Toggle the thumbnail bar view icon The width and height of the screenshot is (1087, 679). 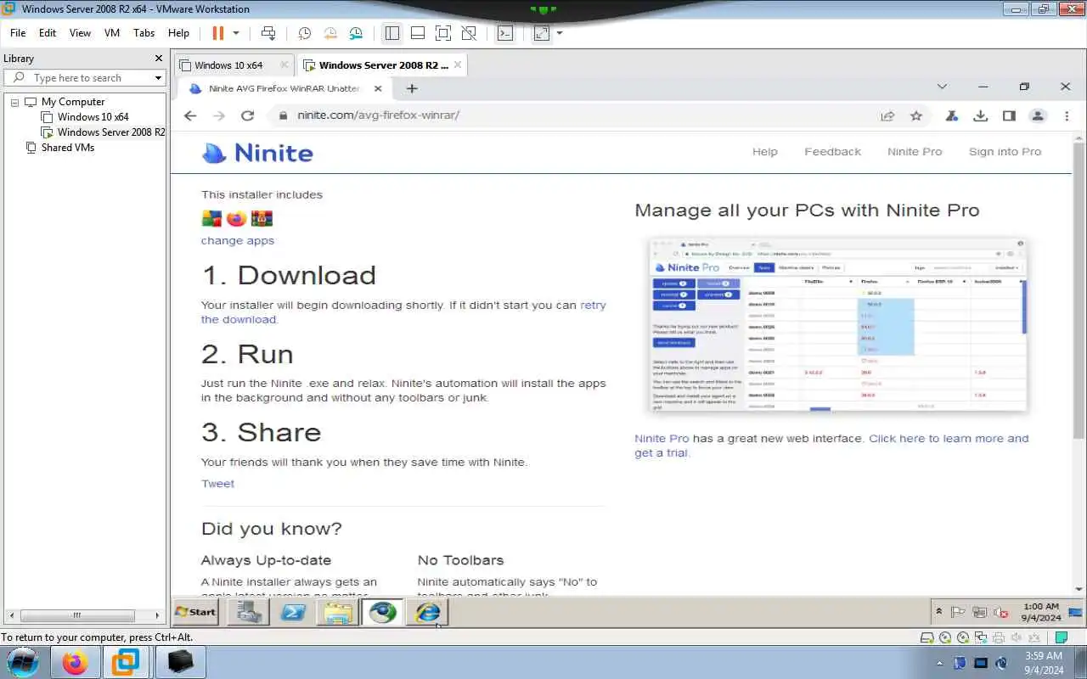click(x=417, y=33)
